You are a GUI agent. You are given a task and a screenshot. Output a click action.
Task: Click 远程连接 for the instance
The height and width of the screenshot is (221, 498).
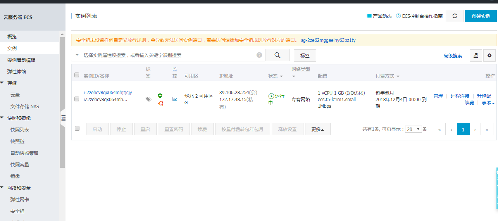pos(460,96)
